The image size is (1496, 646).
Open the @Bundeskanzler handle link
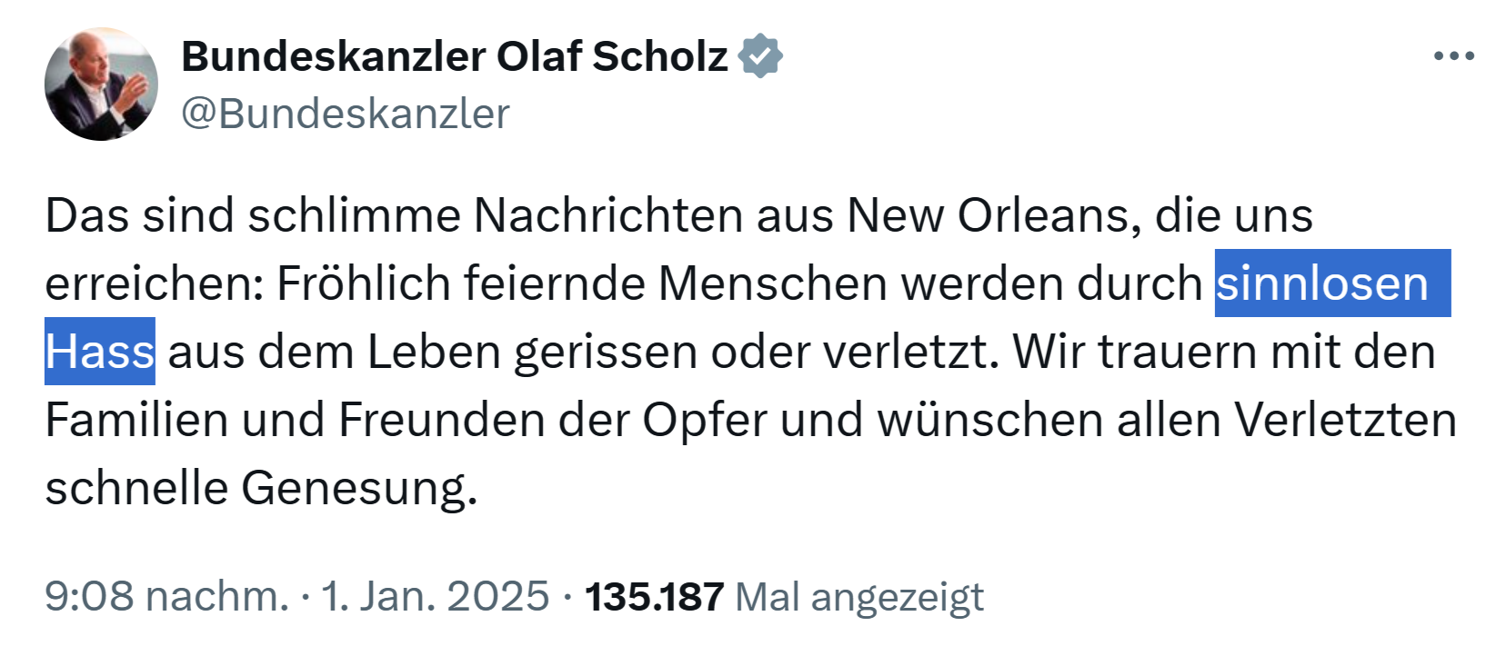pyautogui.click(x=346, y=113)
